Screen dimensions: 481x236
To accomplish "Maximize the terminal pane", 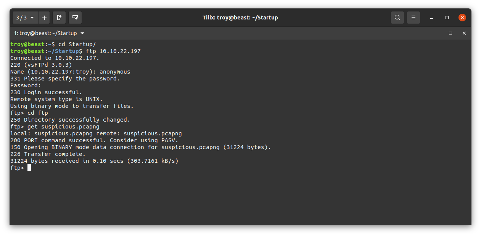I will point(450,33).
